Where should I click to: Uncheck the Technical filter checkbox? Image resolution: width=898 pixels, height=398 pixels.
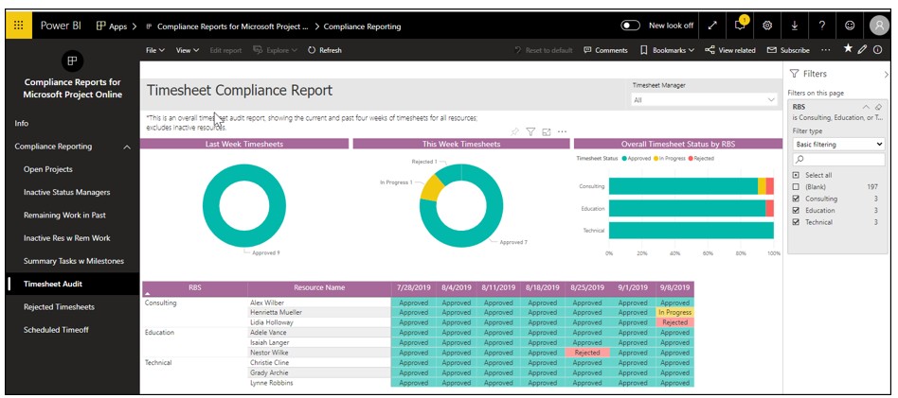(796, 222)
